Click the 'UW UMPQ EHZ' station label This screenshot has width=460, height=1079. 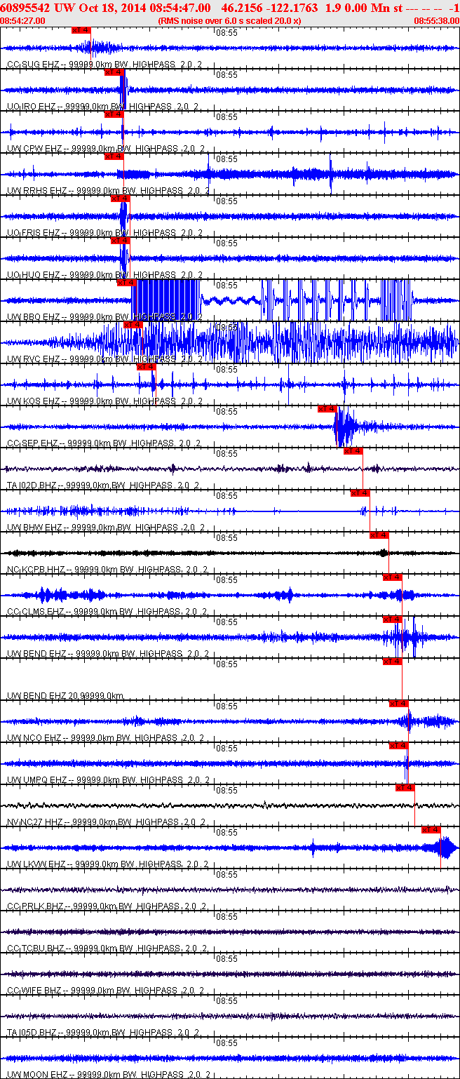(37, 780)
